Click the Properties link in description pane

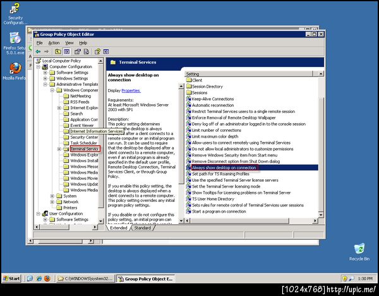tap(131, 90)
